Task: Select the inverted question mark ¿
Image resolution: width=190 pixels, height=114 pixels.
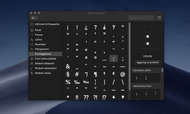Action: (86, 28)
